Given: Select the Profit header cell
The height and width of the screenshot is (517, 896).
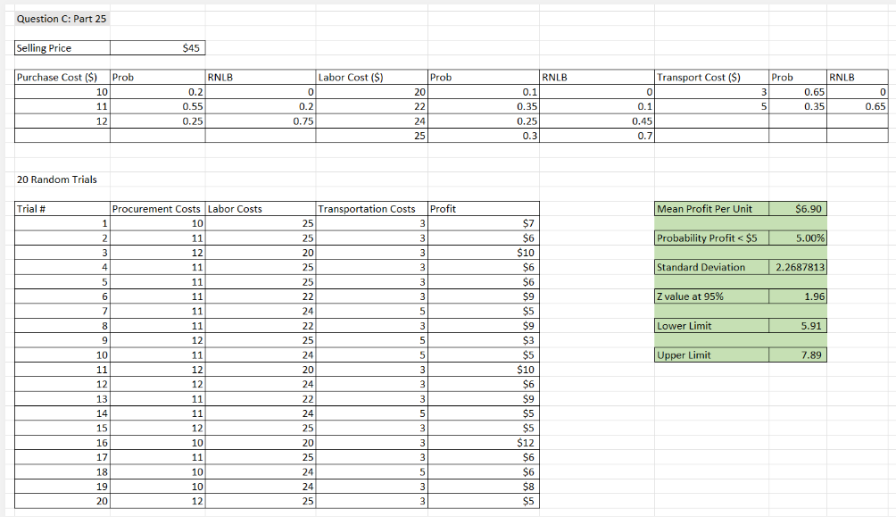Looking at the screenshot, I should click(442, 208).
